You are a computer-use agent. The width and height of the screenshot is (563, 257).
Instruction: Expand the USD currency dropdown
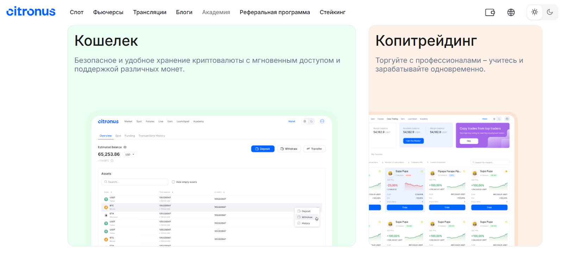[x=130, y=154]
